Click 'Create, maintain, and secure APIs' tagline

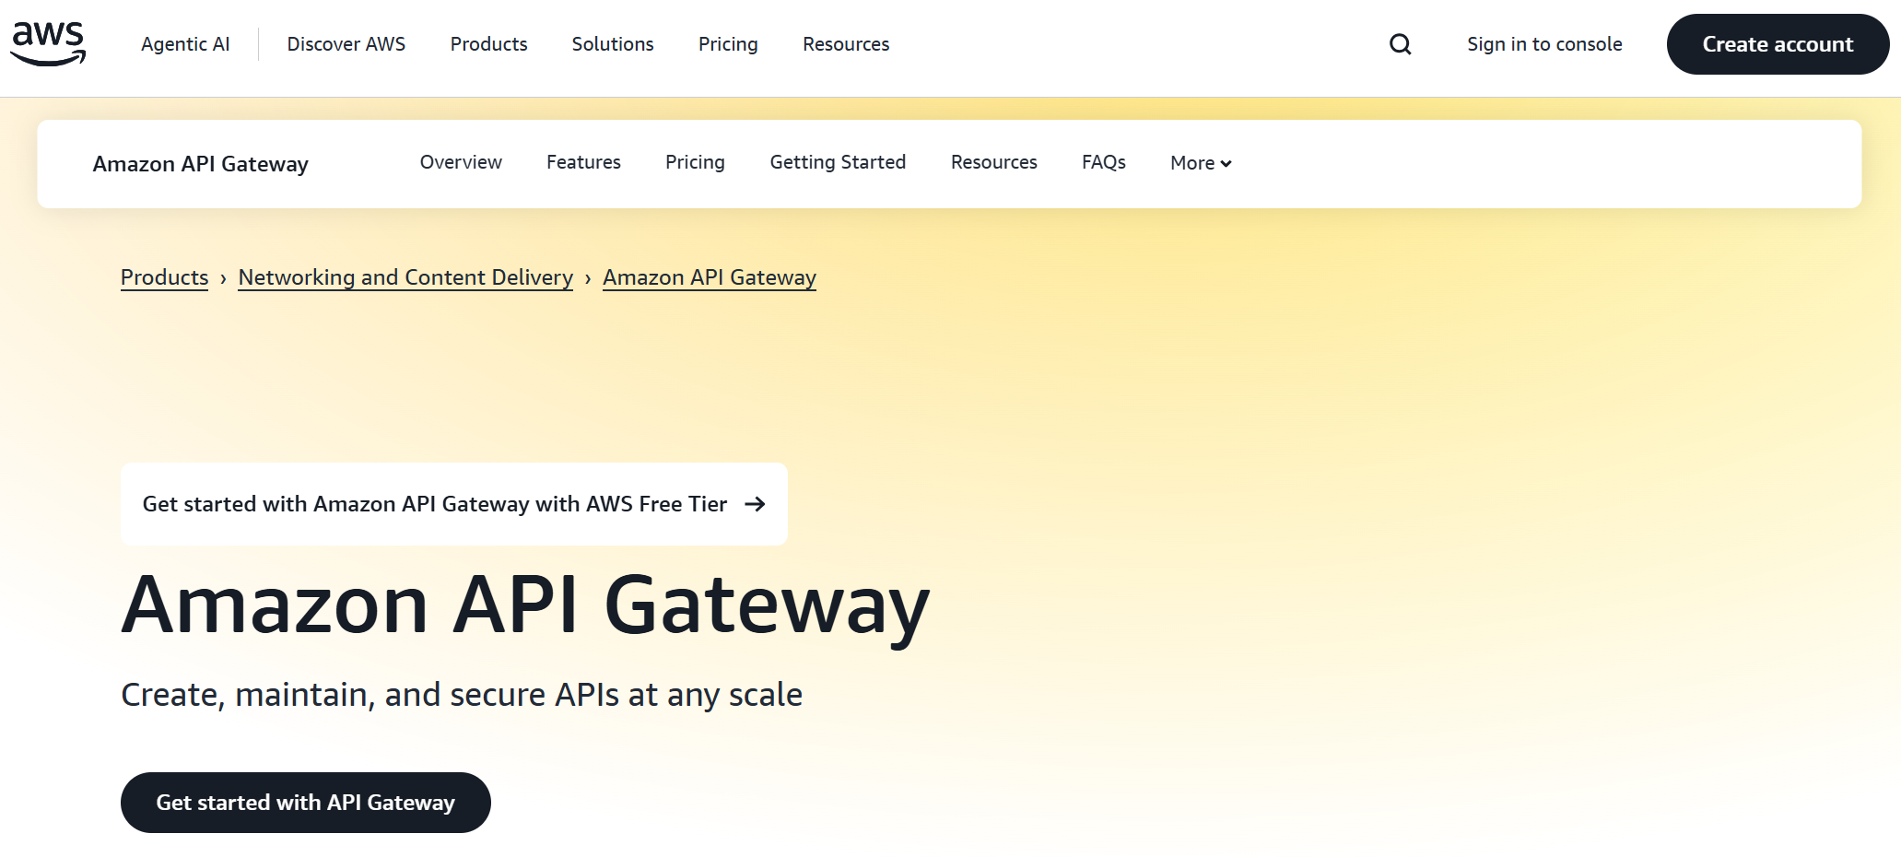click(x=462, y=695)
